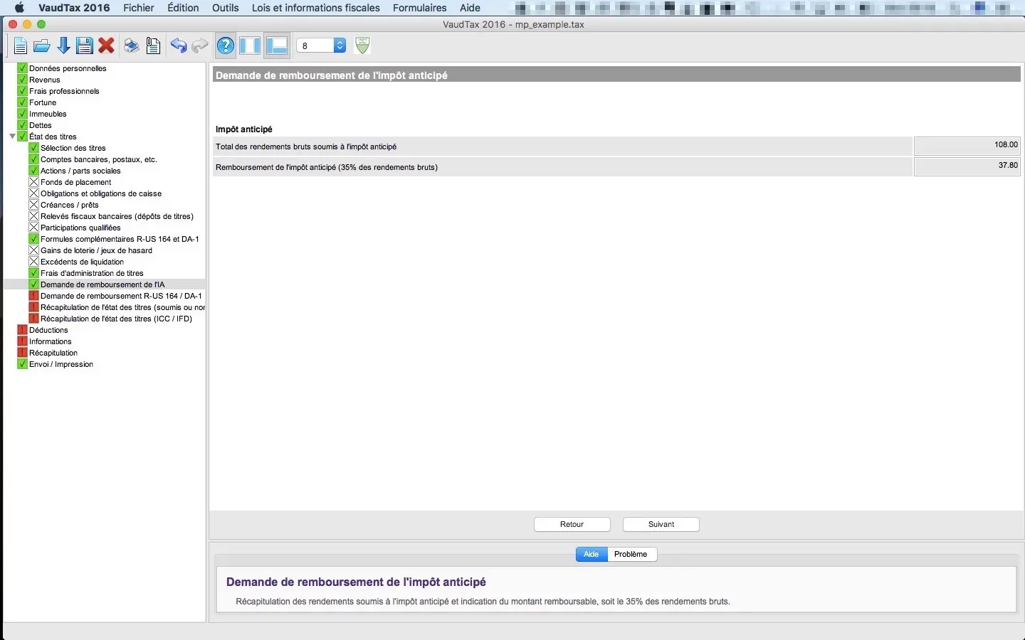Collapse the État des titres tree node
The width and height of the screenshot is (1025, 640).
click(12, 137)
